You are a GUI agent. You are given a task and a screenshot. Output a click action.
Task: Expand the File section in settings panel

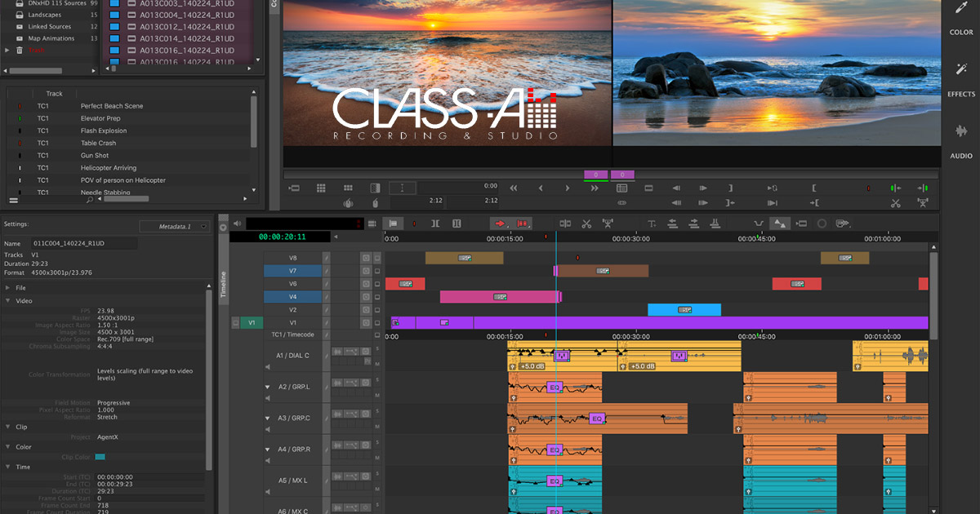coord(8,287)
